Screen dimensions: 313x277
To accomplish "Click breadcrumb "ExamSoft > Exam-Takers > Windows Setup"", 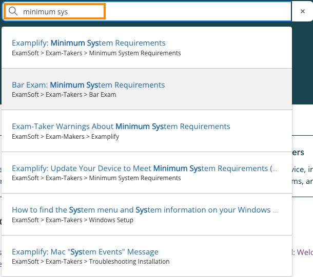I will coord(72,220).
